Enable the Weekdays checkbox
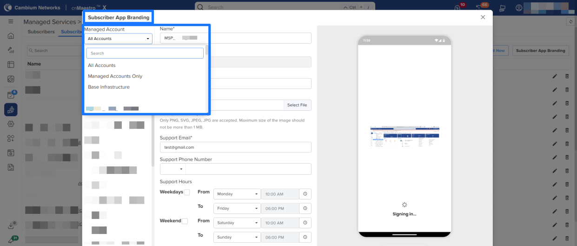Image resolution: width=577 pixels, height=246 pixels. 187,192
